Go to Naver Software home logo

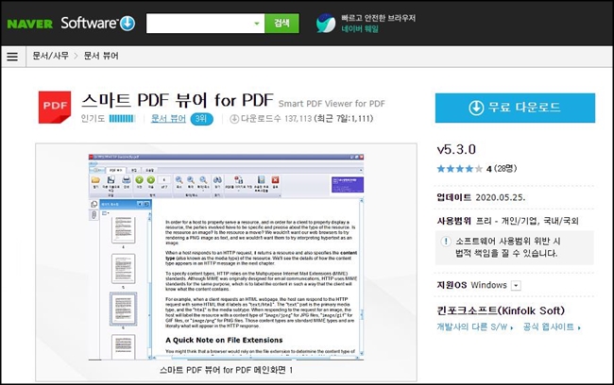click(x=98, y=23)
